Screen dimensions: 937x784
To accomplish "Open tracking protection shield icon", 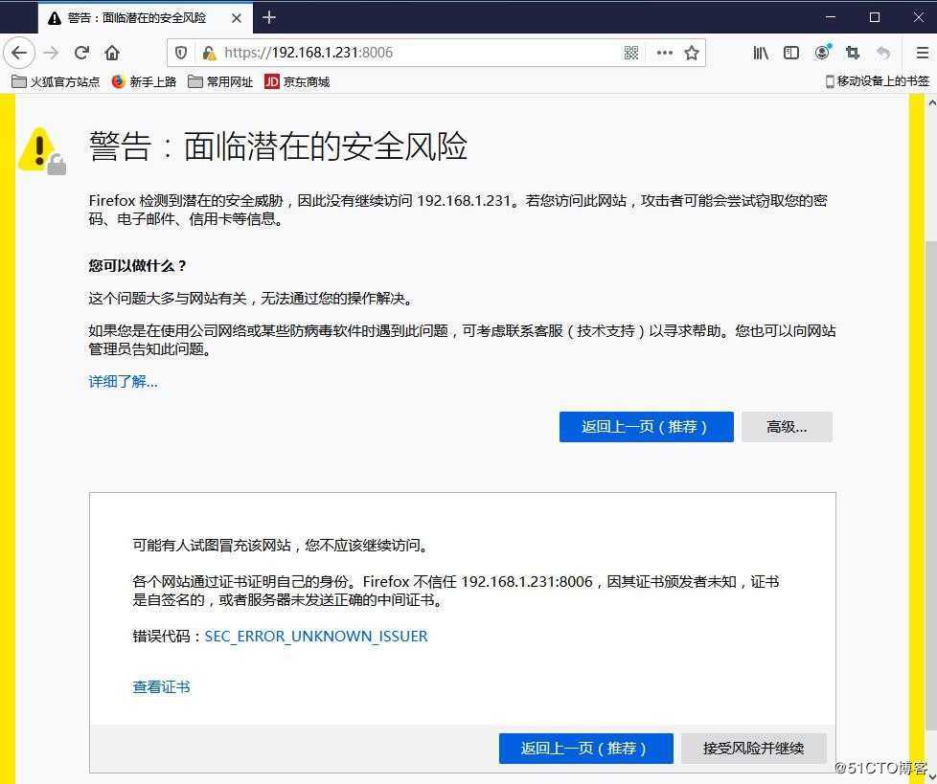I will click(x=181, y=53).
